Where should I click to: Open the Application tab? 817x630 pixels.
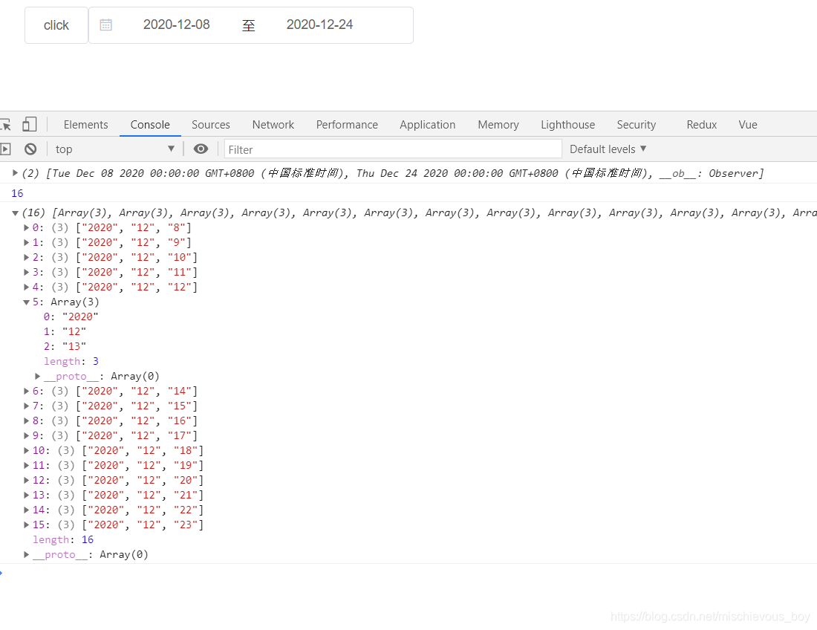pyautogui.click(x=427, y=125)
